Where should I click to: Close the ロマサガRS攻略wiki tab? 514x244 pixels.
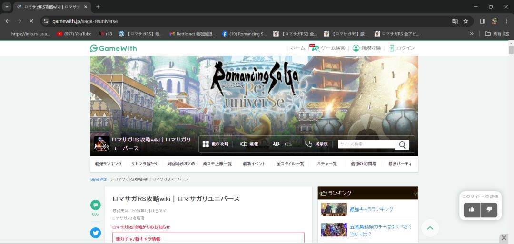(86, 7)
